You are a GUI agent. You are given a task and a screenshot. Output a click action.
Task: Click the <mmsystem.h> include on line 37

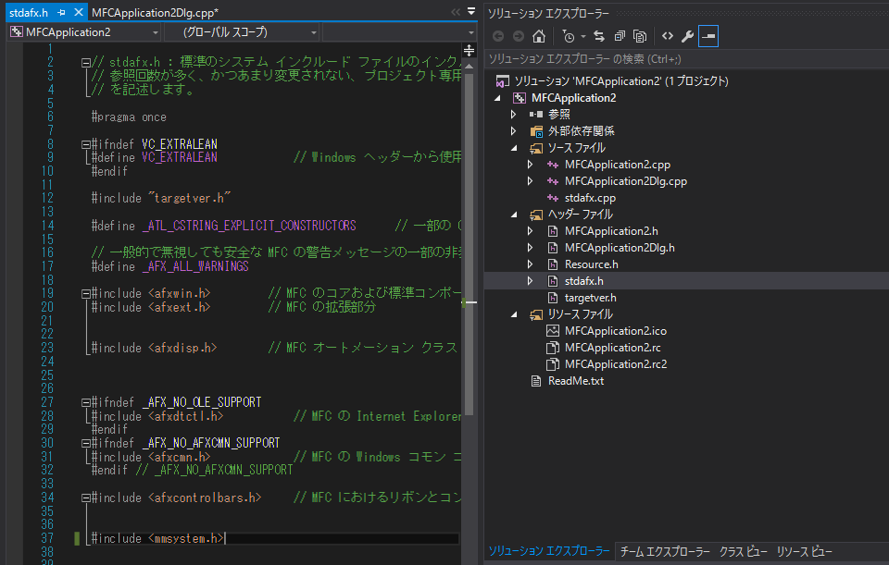pos(187,538)
